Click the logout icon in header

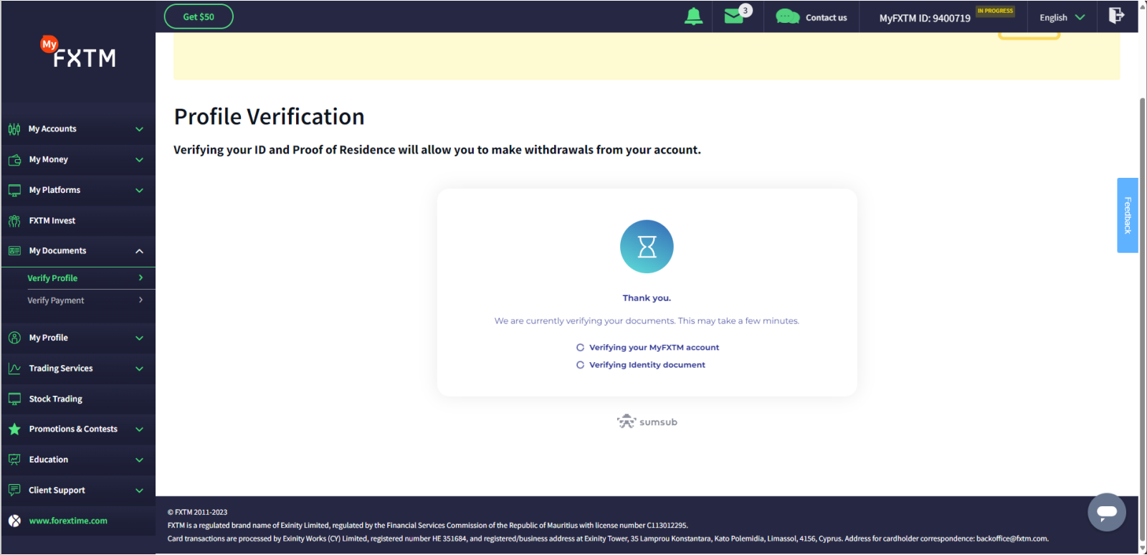pos(1116,16)
